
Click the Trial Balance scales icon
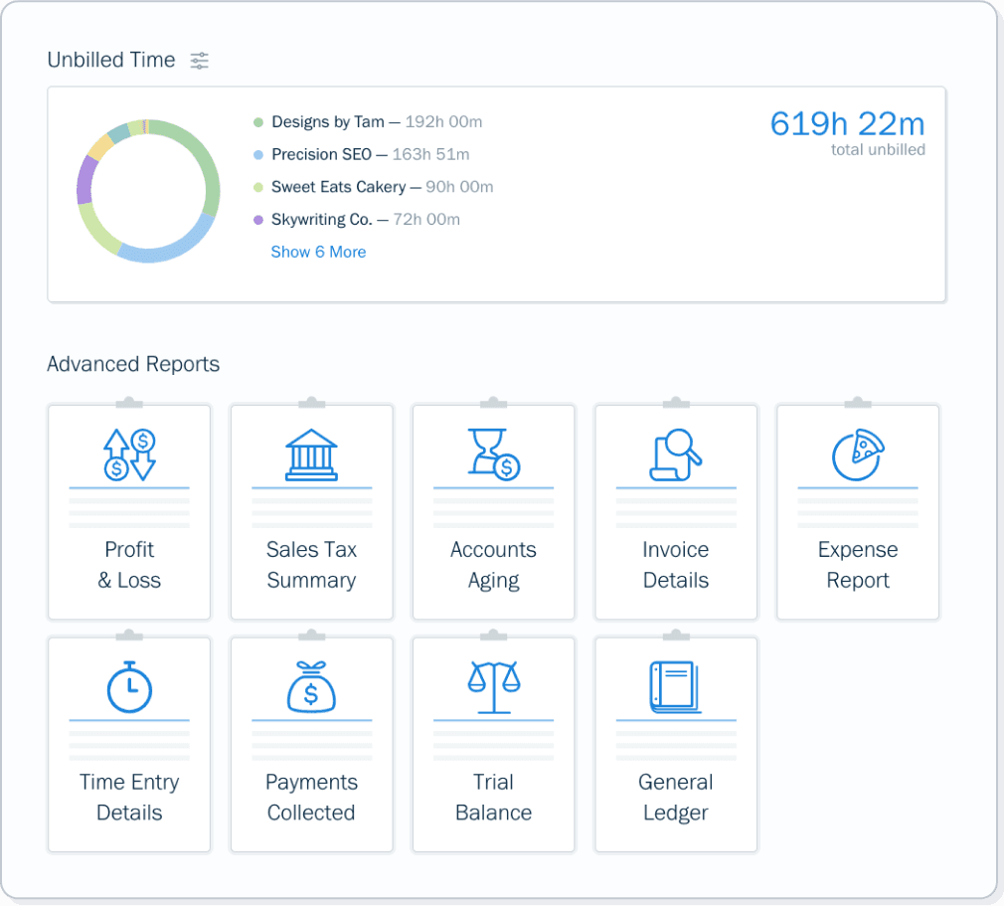coord(493,686)
